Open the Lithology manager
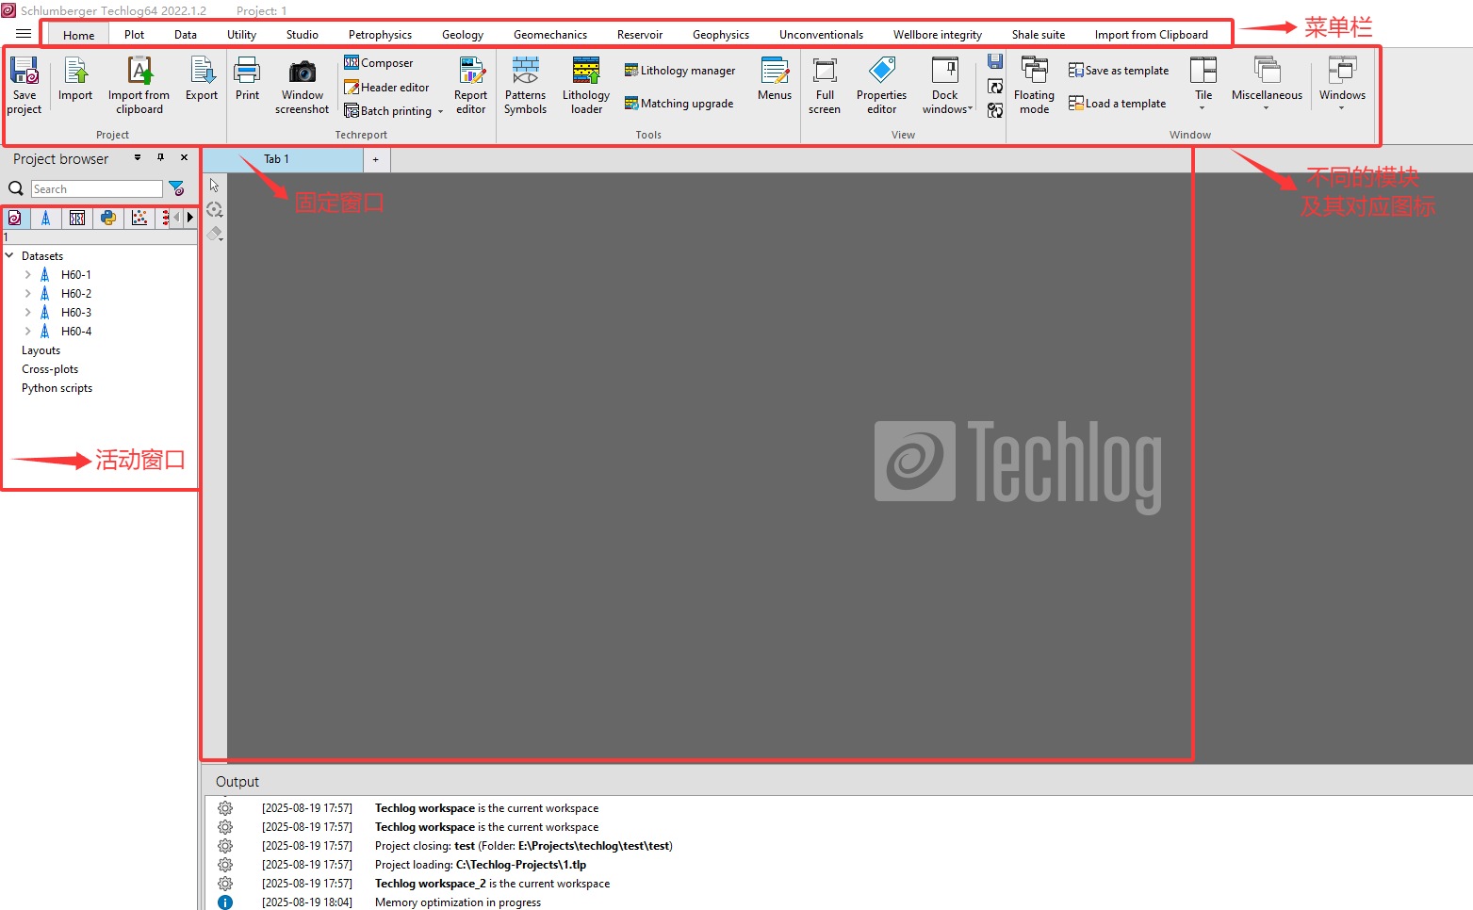The width and height of the screenshot is (1473, 910). click(679, 71)
